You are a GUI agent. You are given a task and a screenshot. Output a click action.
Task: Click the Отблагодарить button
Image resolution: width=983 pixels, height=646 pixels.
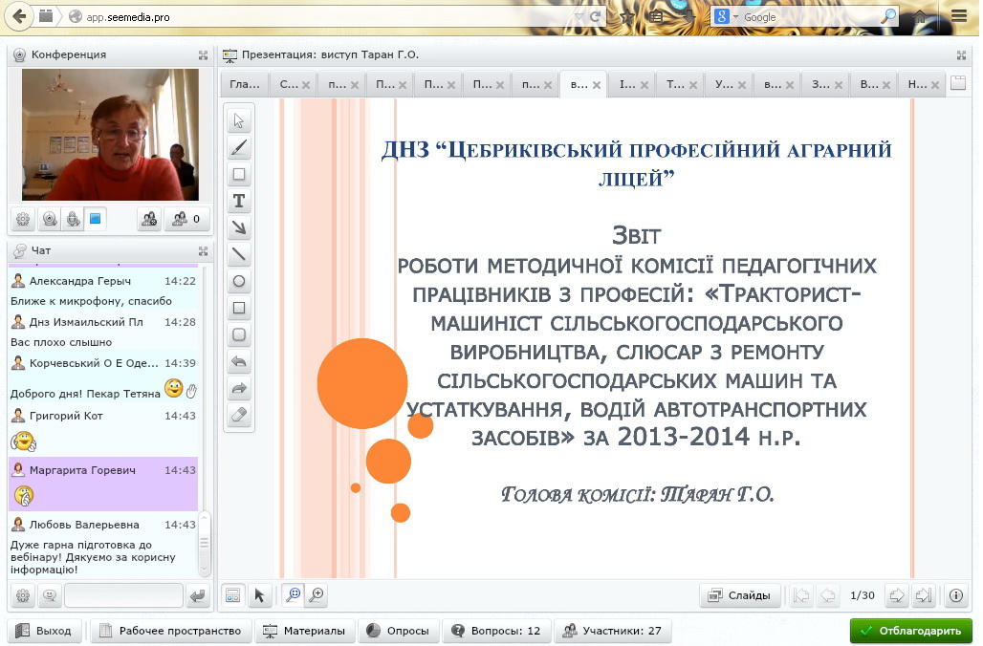(910, 631)
